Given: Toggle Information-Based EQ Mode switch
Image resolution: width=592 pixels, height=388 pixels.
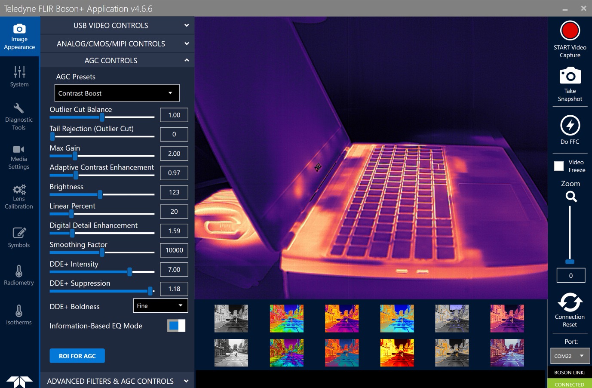Looking at the screenshot, I should [x=176, y=326].
